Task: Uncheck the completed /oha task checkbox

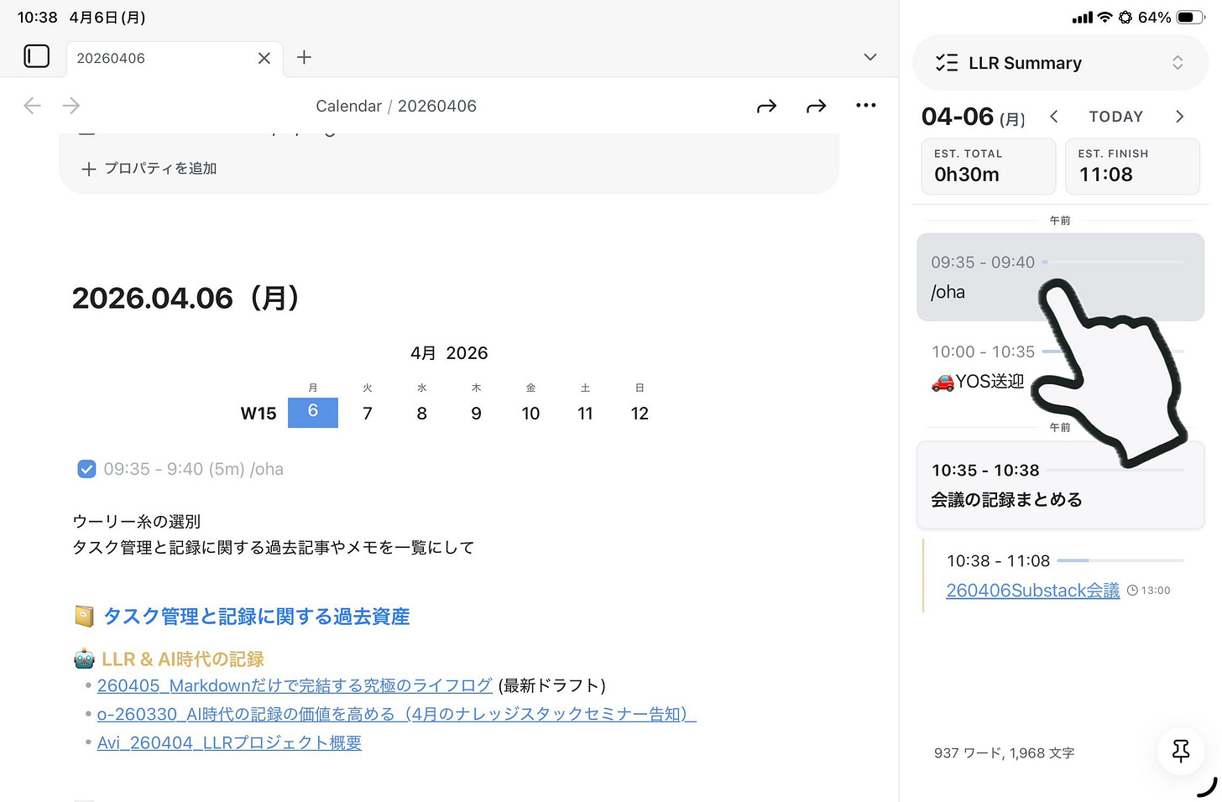Action: point(86,469)
